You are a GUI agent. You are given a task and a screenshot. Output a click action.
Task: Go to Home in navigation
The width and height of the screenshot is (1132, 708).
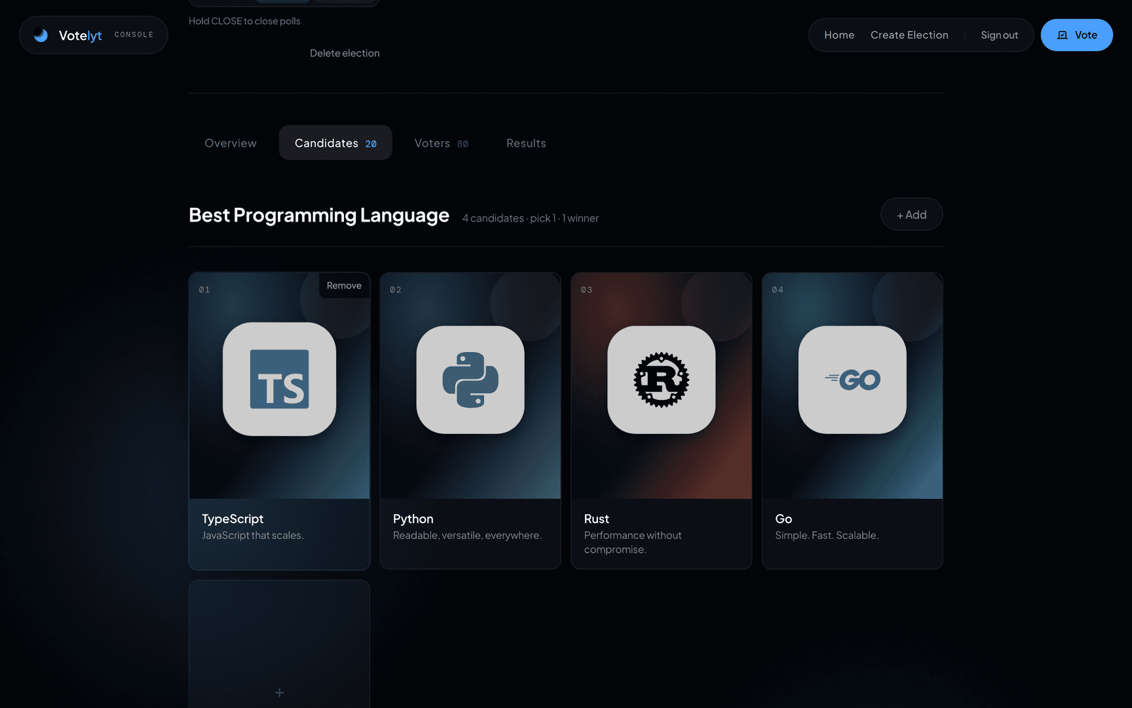(839, 35)
